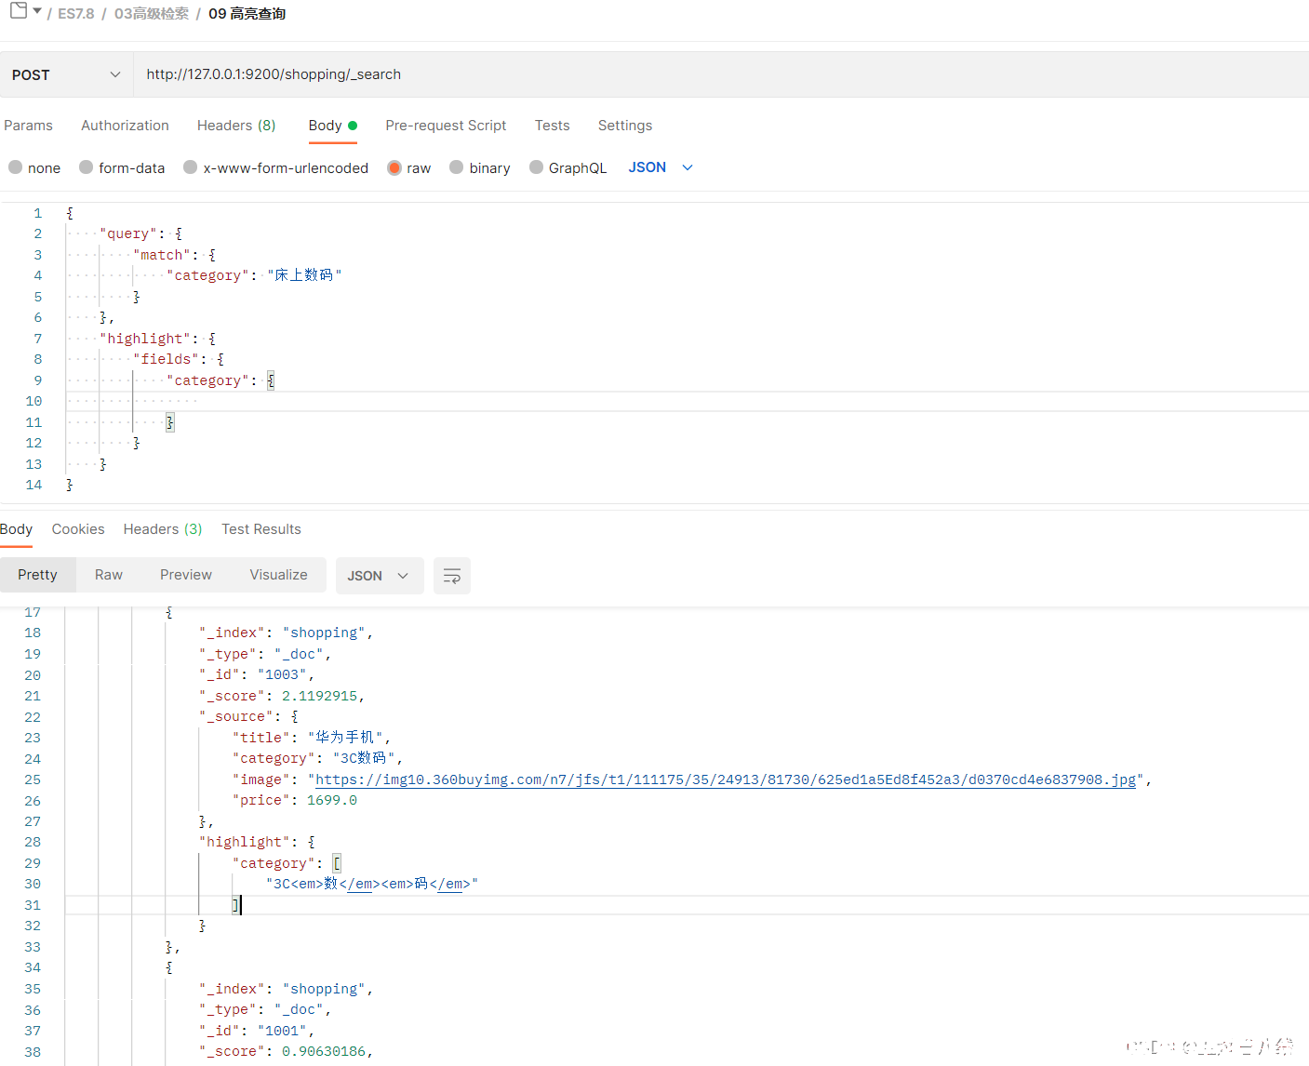The height and width of the screenshot is (1066, 1309).
Task: Open the request Settings tab
Action: pyautogui.click(x=625, y=126)
